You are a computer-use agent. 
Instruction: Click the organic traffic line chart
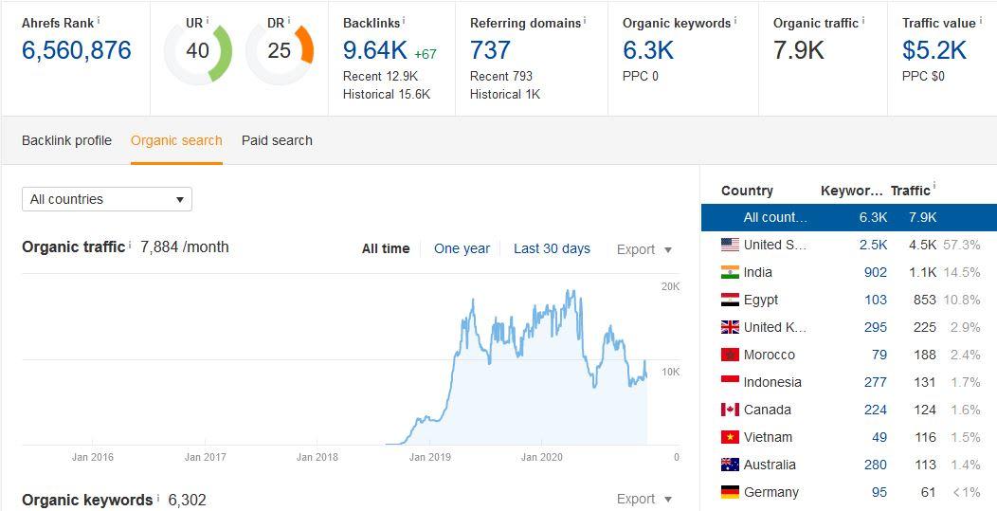point(351,359)
